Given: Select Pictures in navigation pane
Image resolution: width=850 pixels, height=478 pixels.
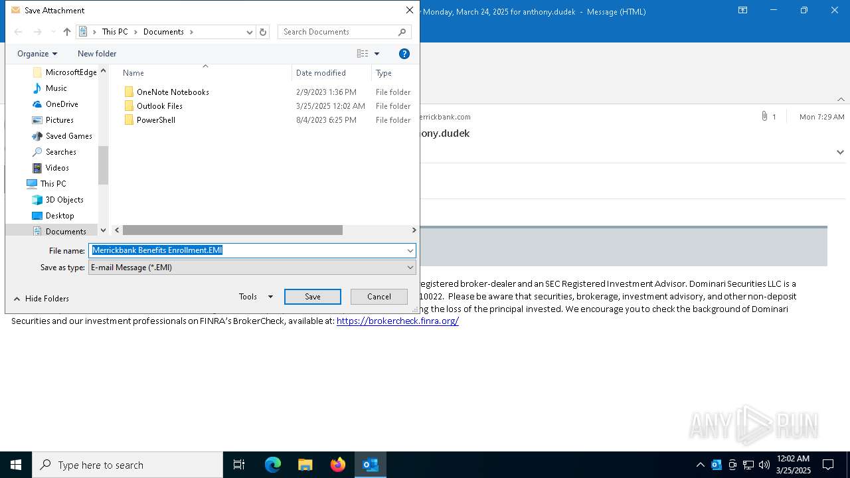Looking at the screenshot, I should 53,120.
